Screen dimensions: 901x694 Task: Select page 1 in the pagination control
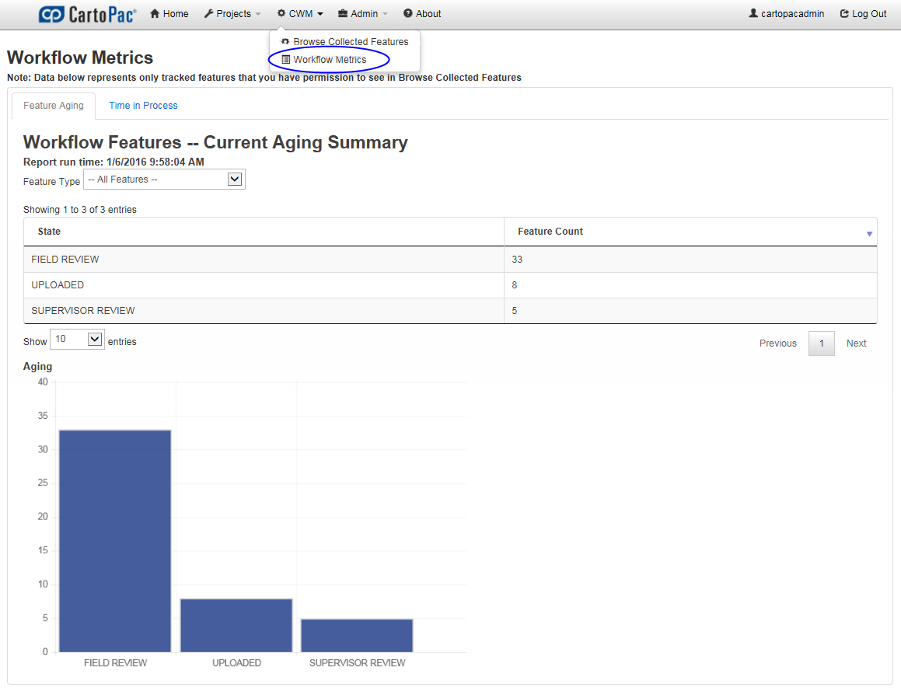[821, 343]
